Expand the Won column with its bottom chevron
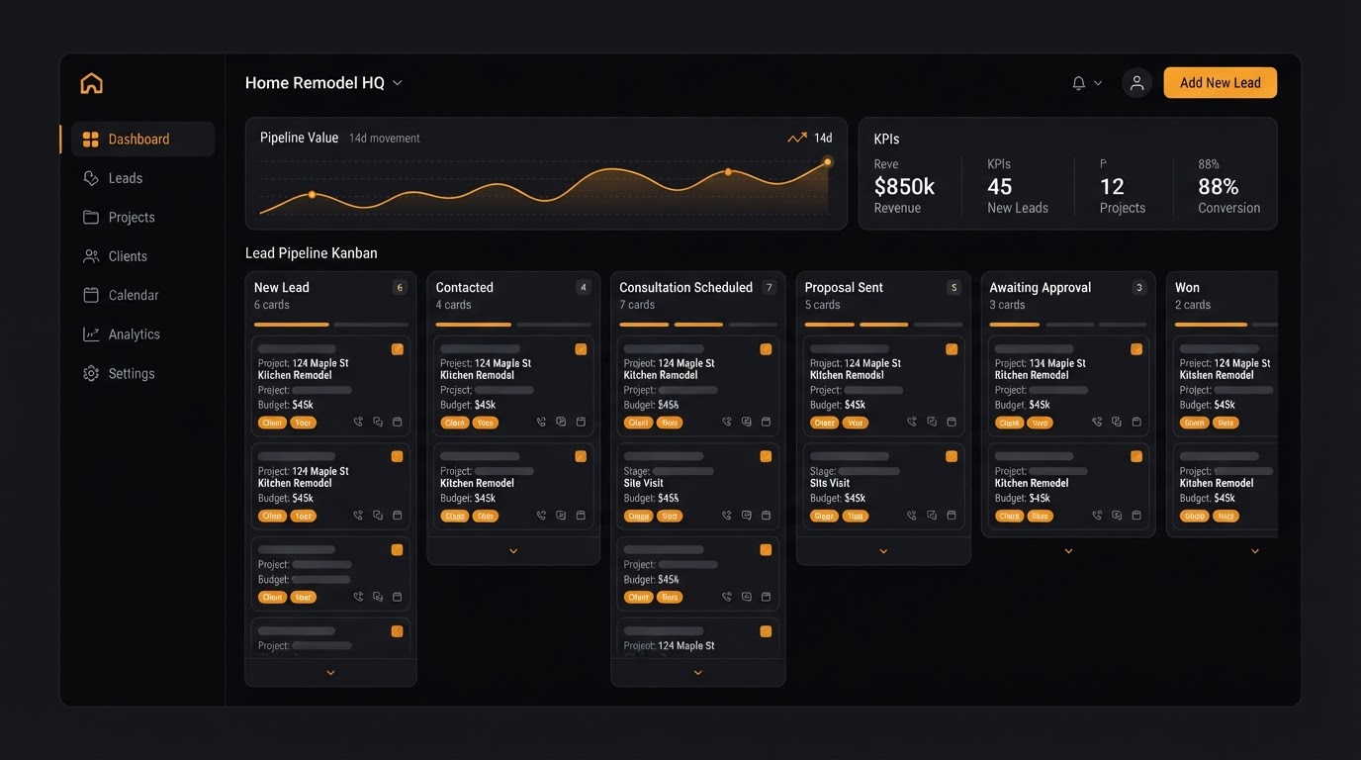This screenshot has width=1361, height=760. (x=1255, y=551)
